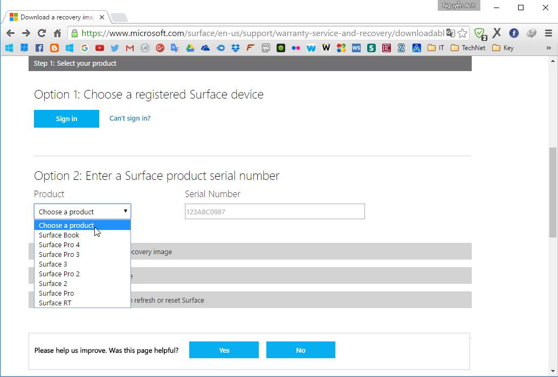The width and height of the screenshot is (558, 377).
Task: Open the Translate this page icon
Action: [x=451, y=33]
